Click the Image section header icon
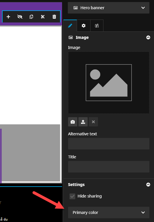Screen dimensions: 154x222 [71, 37]
